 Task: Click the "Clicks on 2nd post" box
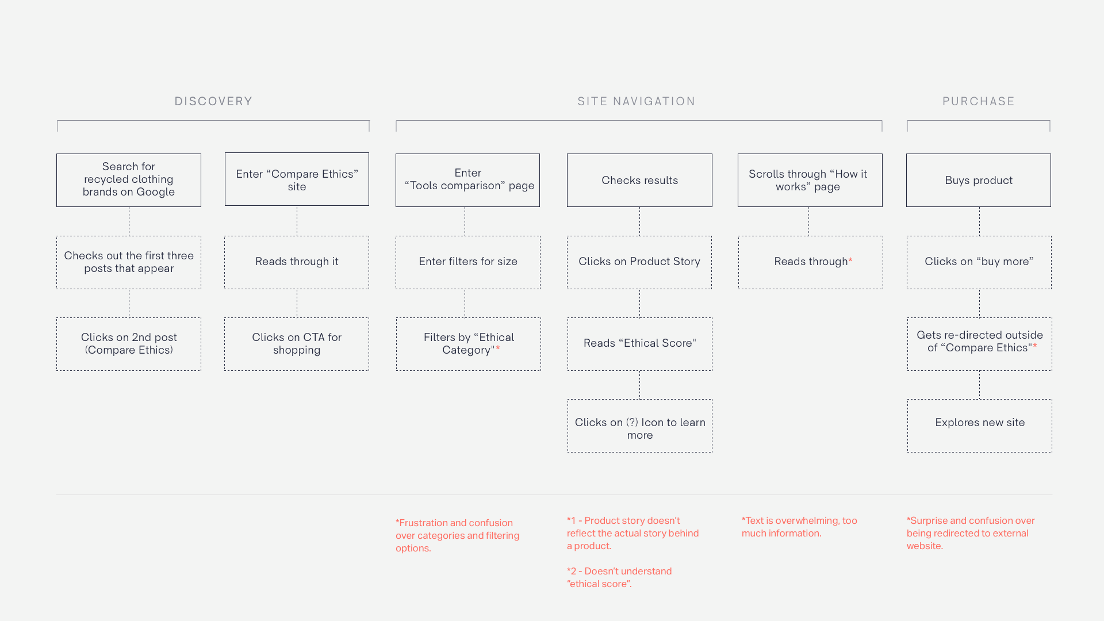tap(129, 344)
